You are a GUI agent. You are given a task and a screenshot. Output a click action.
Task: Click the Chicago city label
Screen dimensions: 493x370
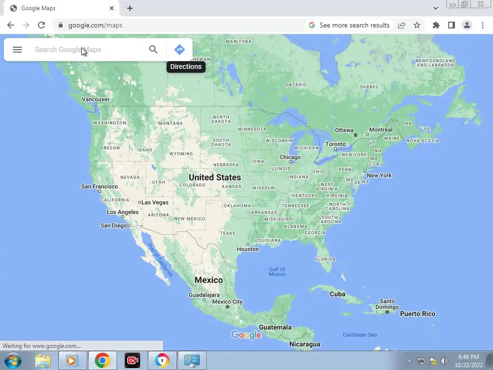pos(290,158)
